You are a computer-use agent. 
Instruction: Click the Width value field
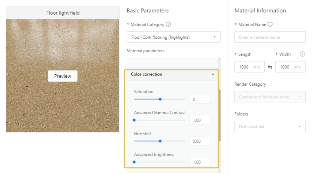coord(285,67)
